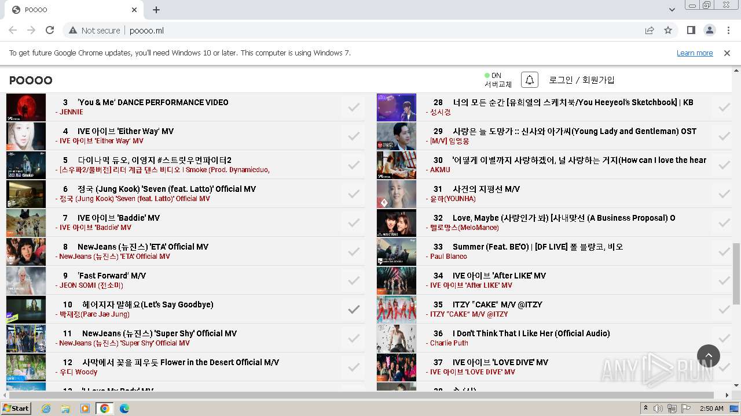Screen dimensions: 741x416
Task: Open the action center flag tray icon
Action: click(x=686, y=408)
